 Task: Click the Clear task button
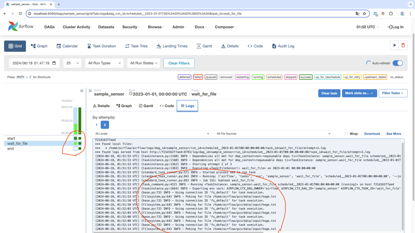pyautogui.click(x=329, y=93)
